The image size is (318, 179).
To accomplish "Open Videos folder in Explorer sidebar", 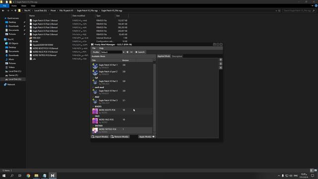I will click(x=11, y=67).
